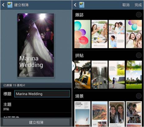Tap 取消 to cancel theme selection

(x=126, y=5)
